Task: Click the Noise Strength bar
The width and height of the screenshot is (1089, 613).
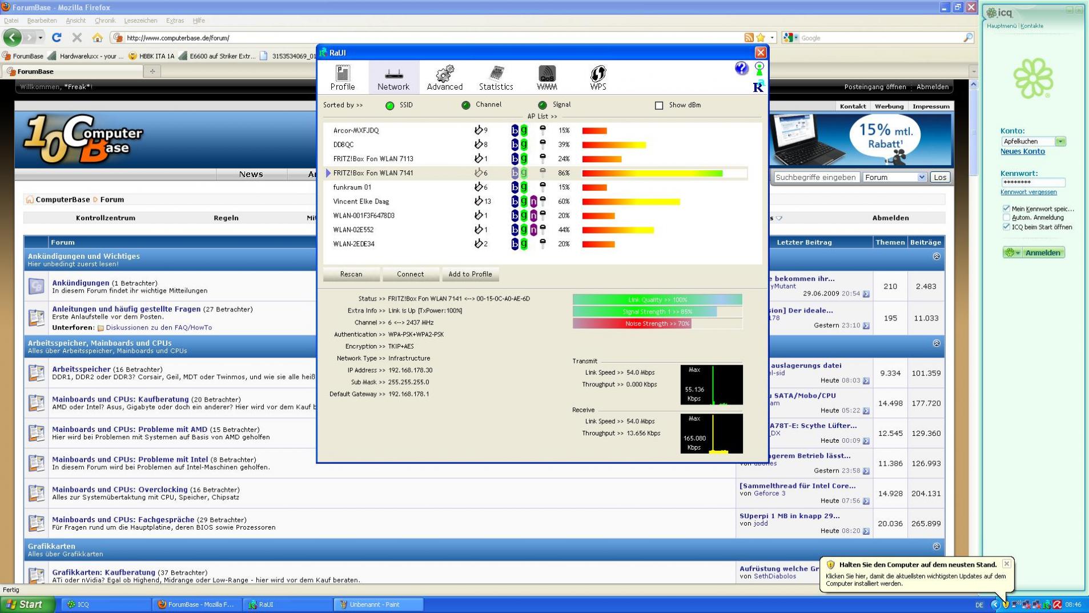Action: pos(657,324)
